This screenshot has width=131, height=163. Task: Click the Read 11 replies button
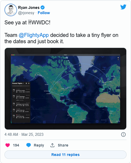(65, 155)
